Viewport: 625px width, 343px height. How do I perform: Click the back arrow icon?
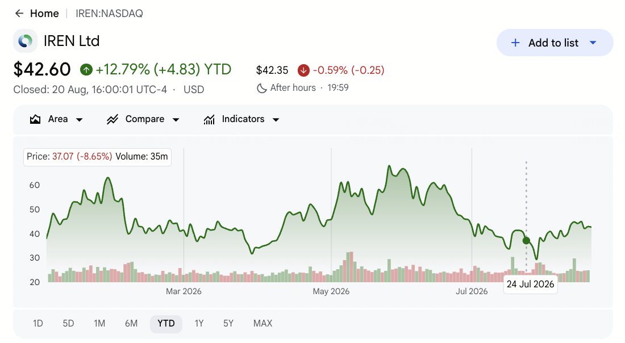[19, 14]
